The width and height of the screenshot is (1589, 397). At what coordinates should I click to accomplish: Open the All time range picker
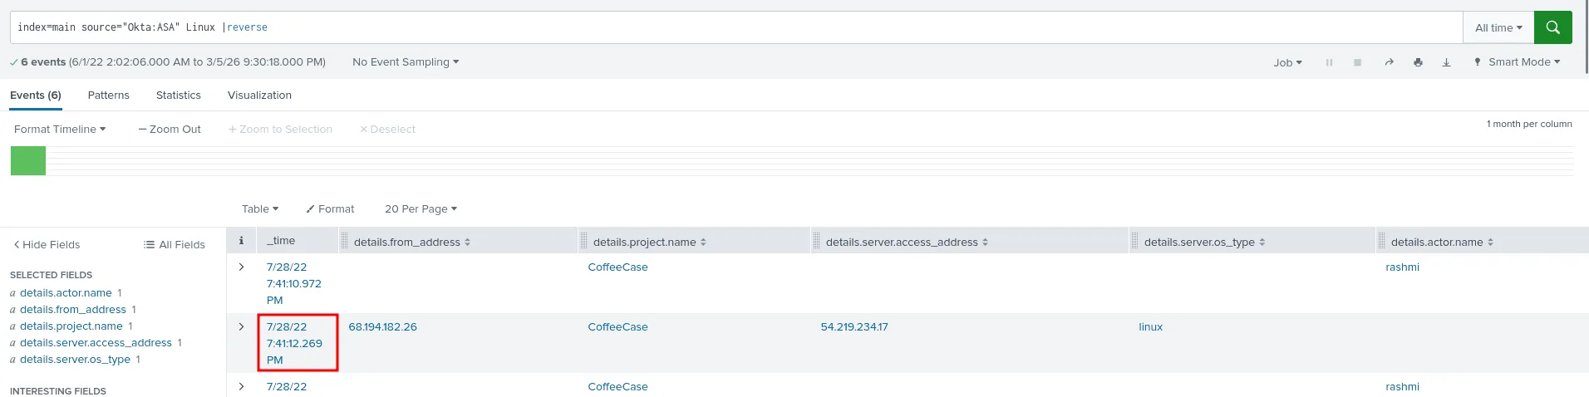click(1498, 27)
